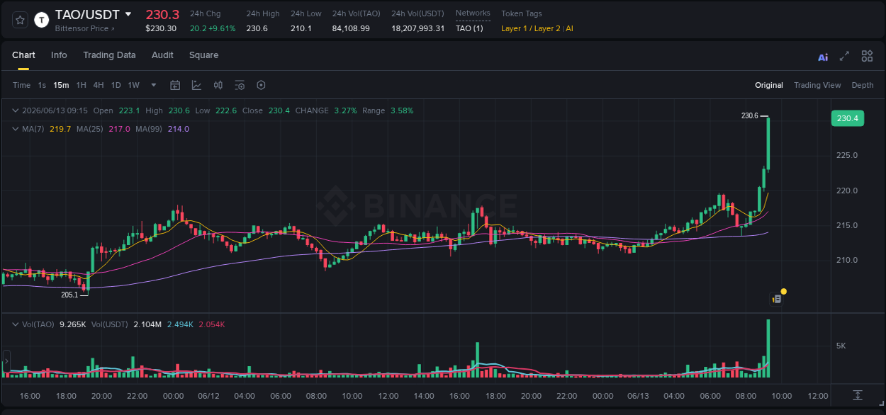Click the AI token tag
The width and height of the screenshot is (886, 415).
[569, 28]
